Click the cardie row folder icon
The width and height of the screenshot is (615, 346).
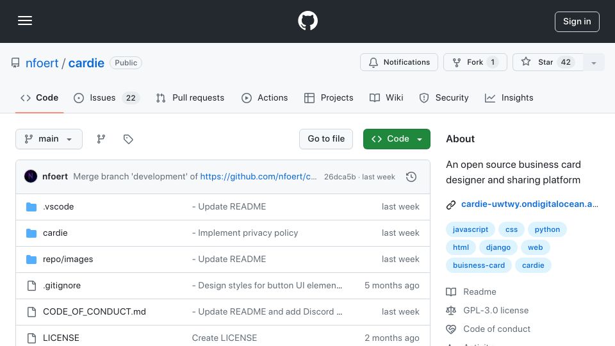pos(31,233)
